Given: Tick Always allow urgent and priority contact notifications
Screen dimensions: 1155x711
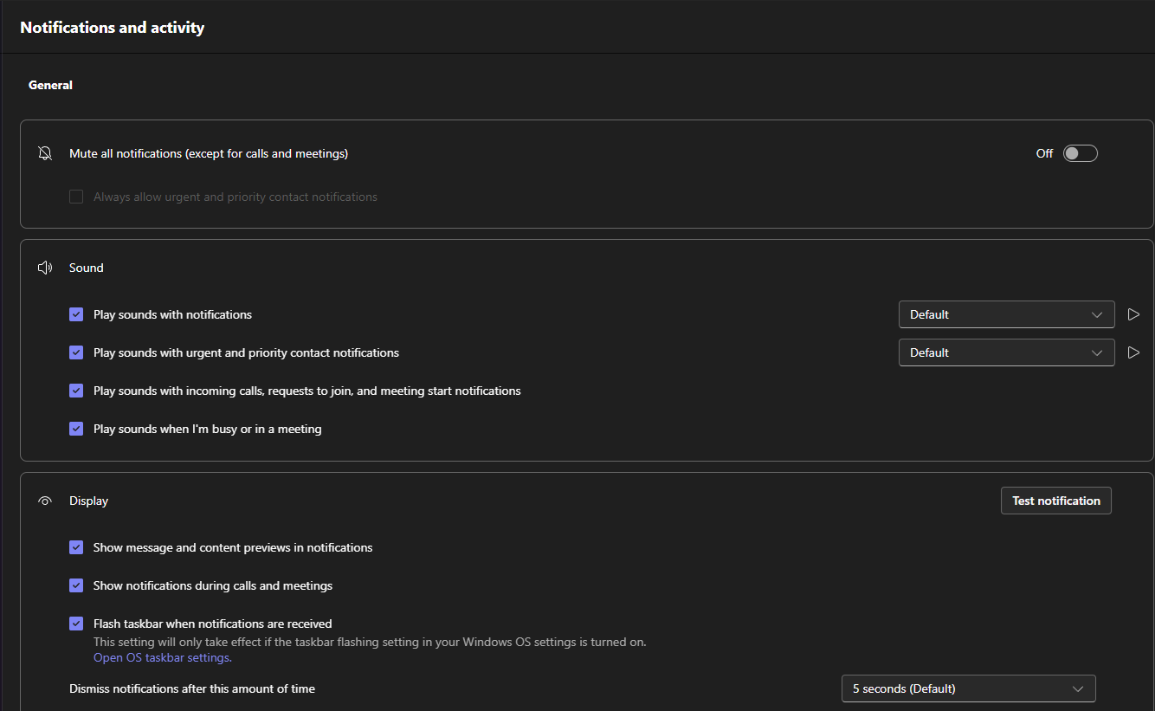Looking at the screenshot, I should coord(76,197).
